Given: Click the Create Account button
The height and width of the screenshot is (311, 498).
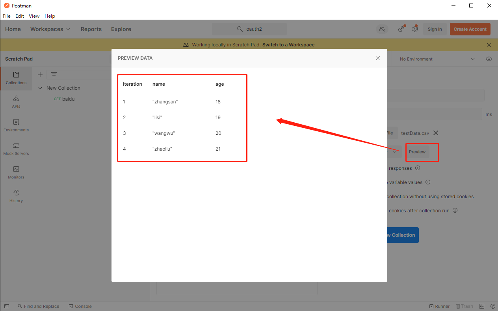Looking at the screenshot, I should tap(470, 29).
